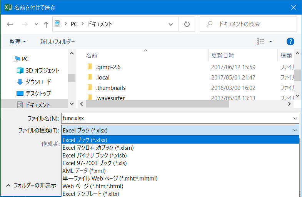Image resolution: width=302 pixels, height=197 pixels.
Task: Open the .gimp-2.6 folder
Action: tap(108, 67)
